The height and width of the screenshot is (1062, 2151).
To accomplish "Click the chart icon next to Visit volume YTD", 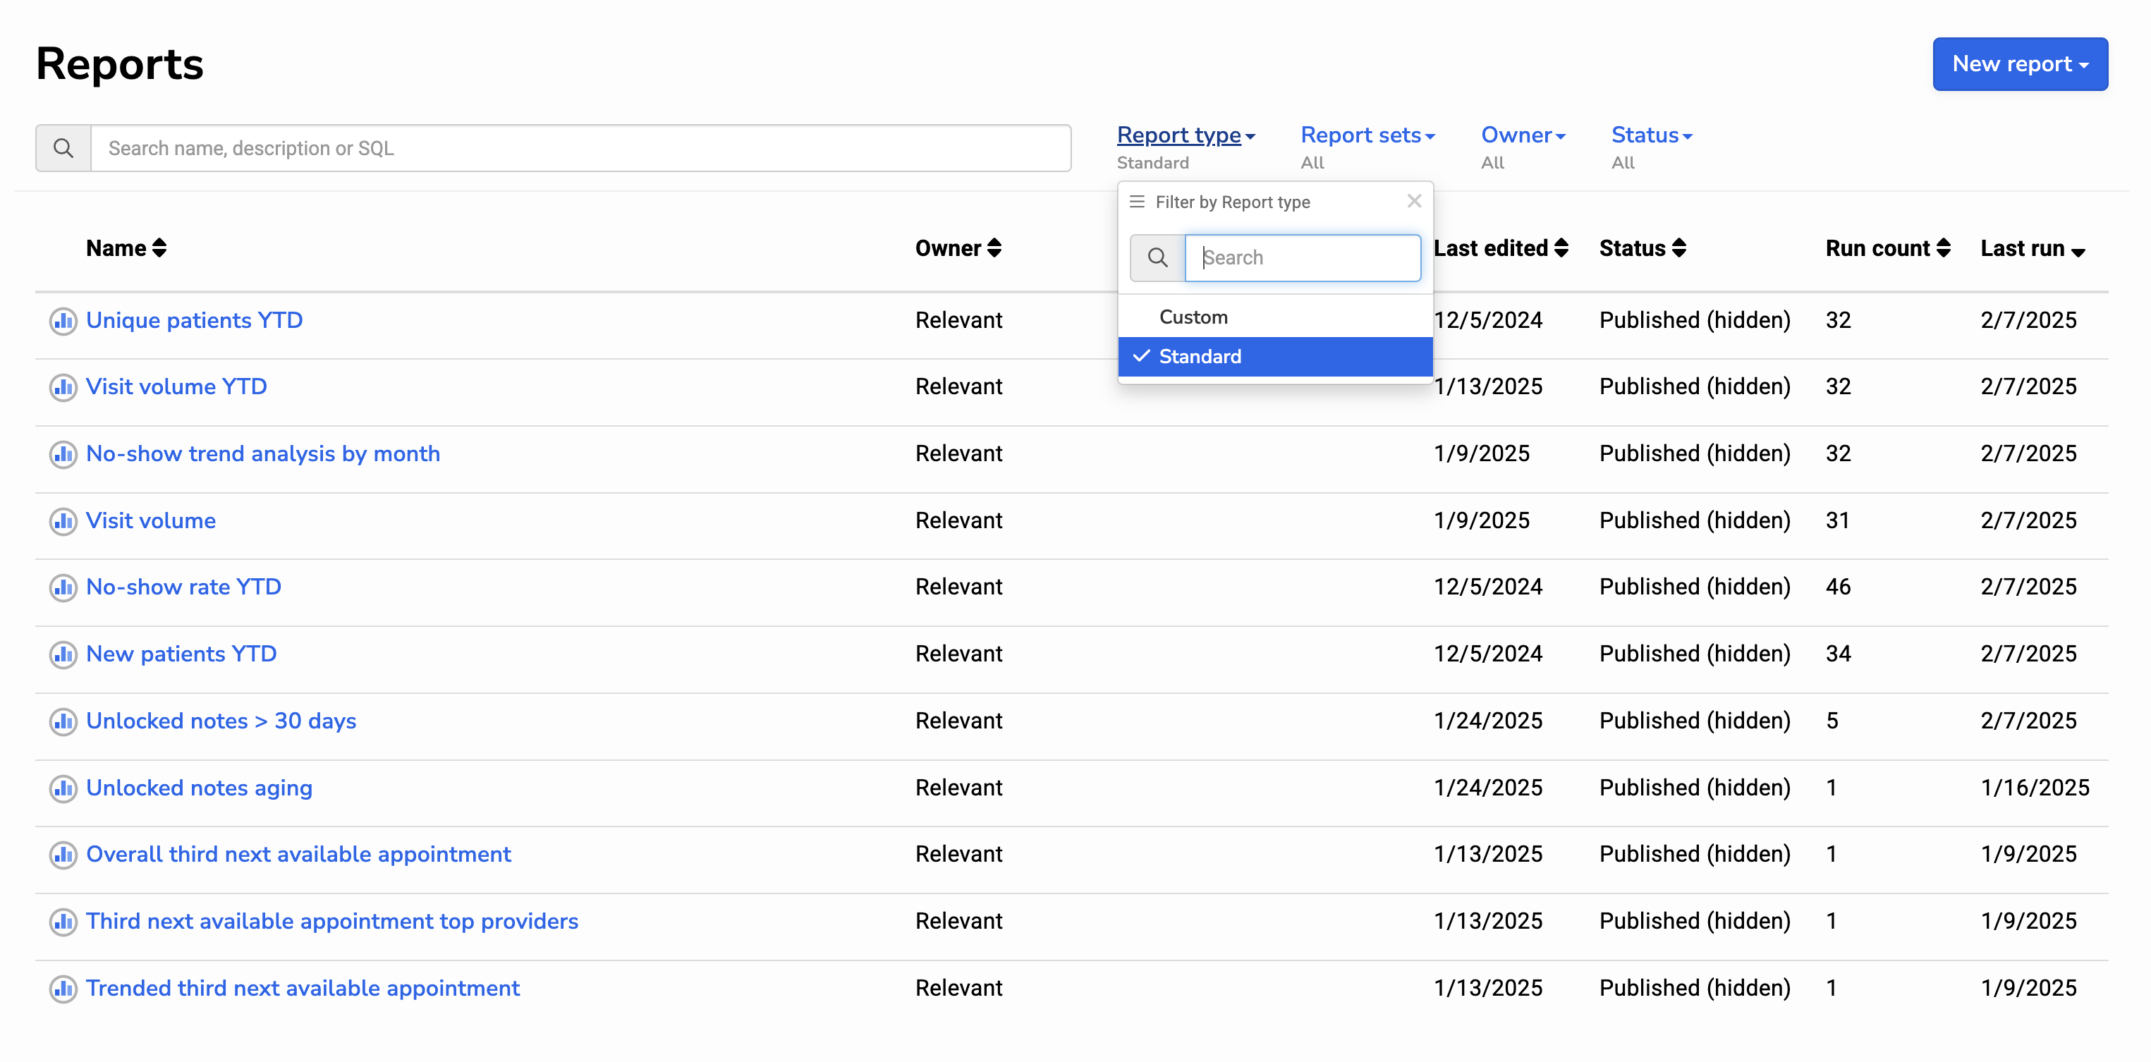I will [63, 387].
